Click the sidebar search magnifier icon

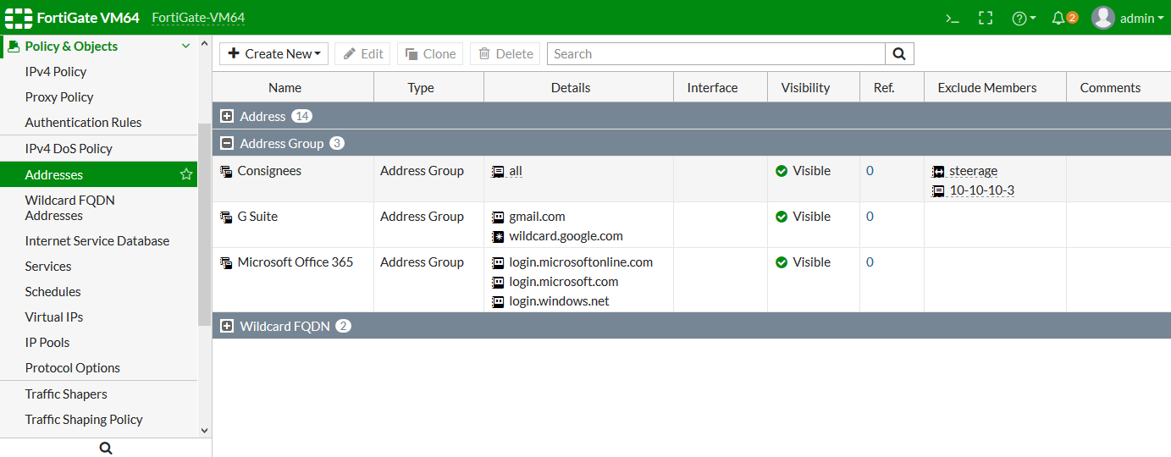click(x=106, y=448)
